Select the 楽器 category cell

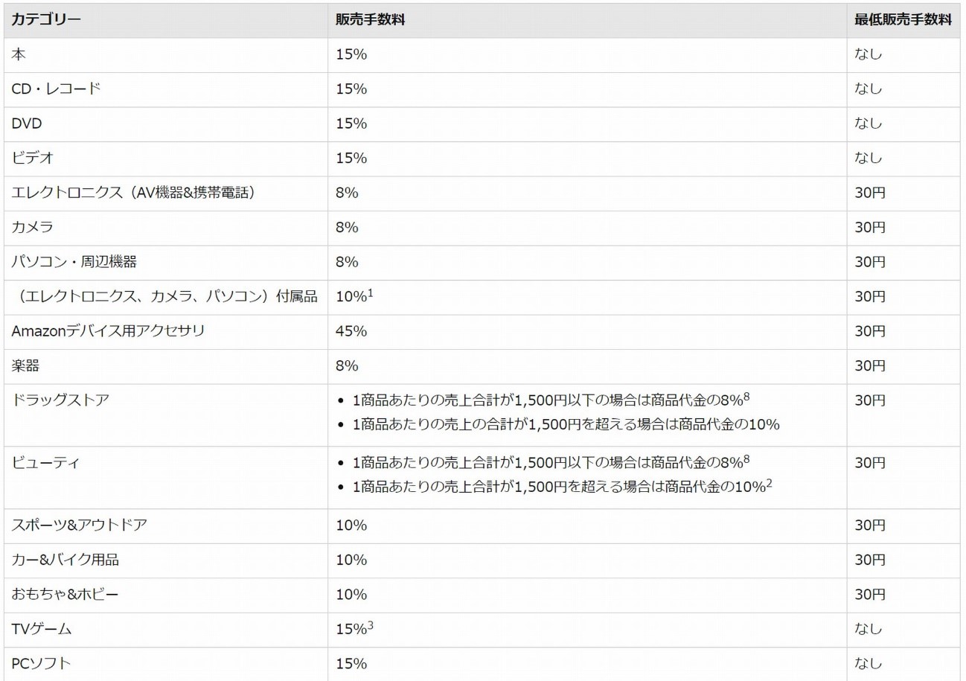(x=25, y=366)
